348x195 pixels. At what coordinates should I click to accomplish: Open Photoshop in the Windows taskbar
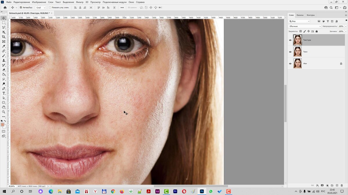click(202, 191)
